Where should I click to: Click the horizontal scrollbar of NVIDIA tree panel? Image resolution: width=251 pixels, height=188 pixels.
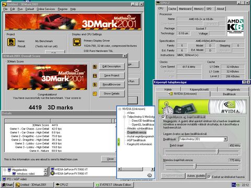136,169
